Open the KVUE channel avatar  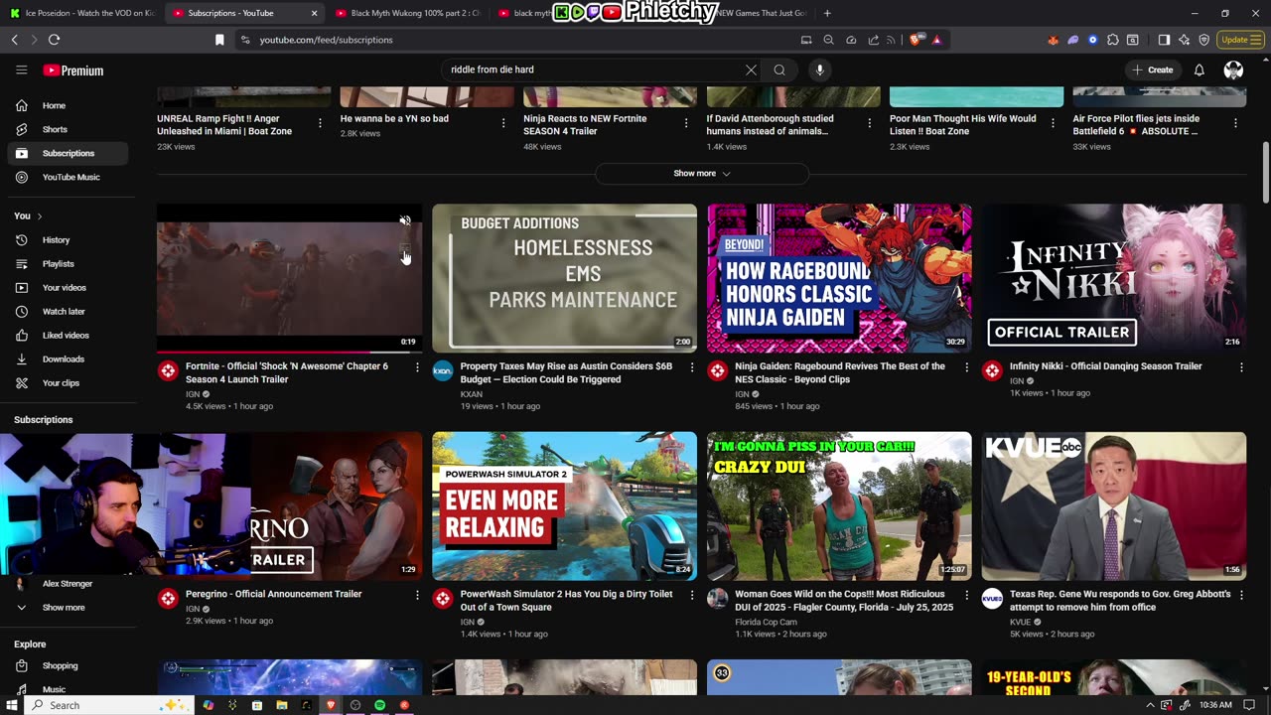click(x=992, y=599)
